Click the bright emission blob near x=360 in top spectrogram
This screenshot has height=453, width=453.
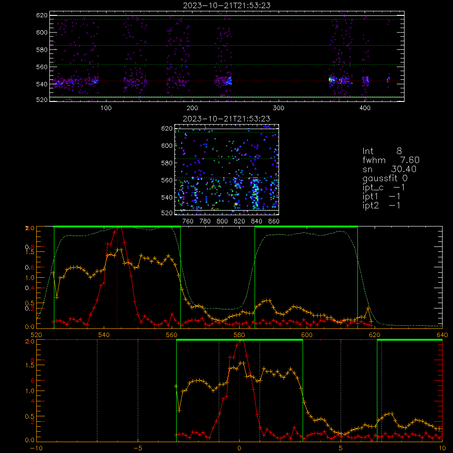tap(332, 78)
